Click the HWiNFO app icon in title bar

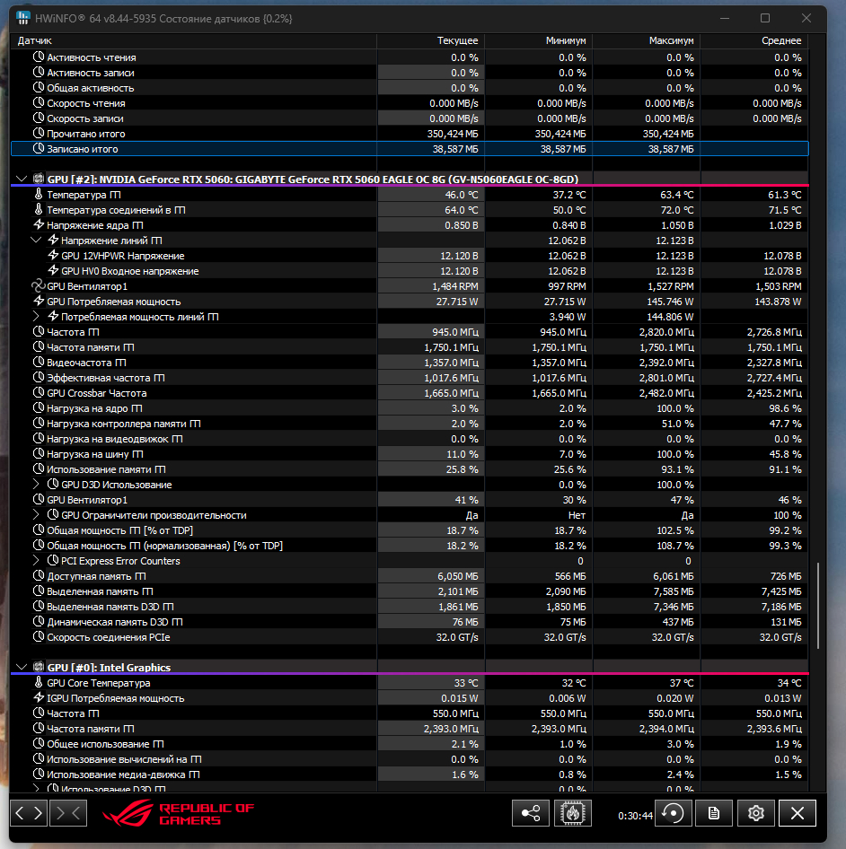pyautogui.click(x=22, y=18)
